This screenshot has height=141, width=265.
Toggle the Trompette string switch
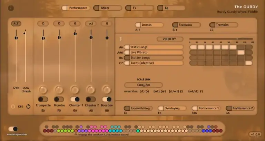[x=43, y=99]
